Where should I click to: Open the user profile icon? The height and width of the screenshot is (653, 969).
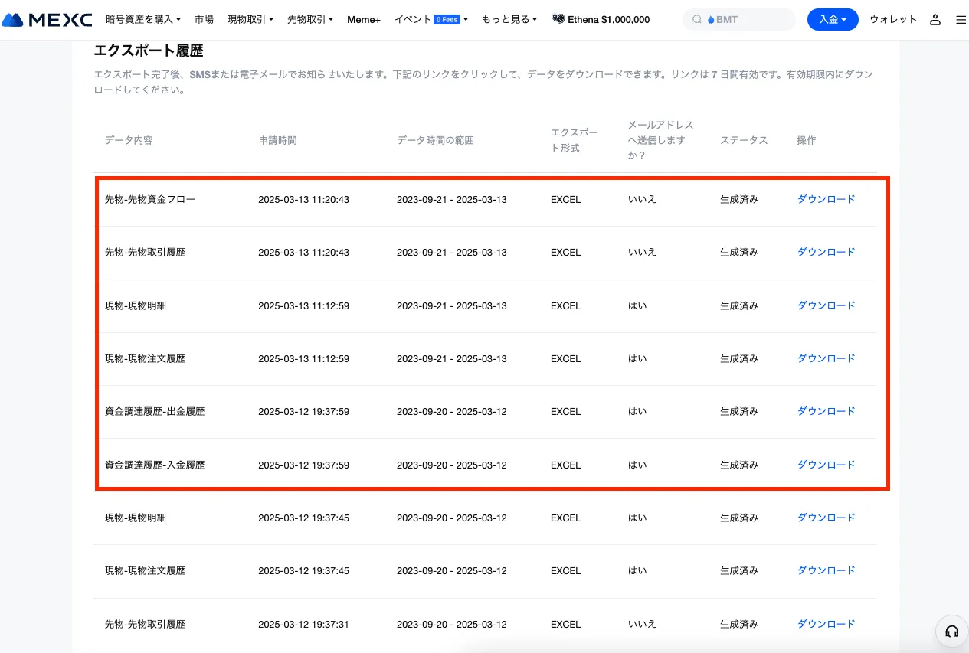click(x=935, y=20)
